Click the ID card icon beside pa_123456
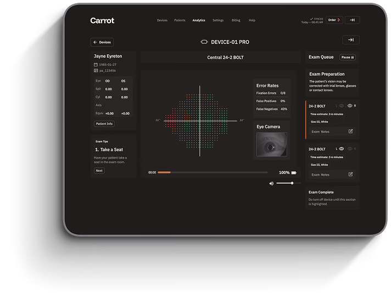The height and width of the screenshot is (293, 391). [96, 71]
